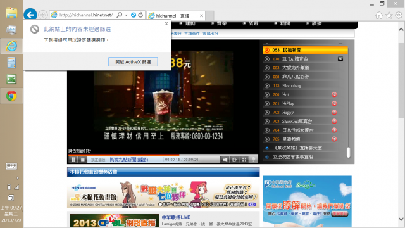Image resolution: width=405 pixels, height=228 pixels.
Task: Click the 大埔事件 hot keyword link
Action: click(192, 34)
